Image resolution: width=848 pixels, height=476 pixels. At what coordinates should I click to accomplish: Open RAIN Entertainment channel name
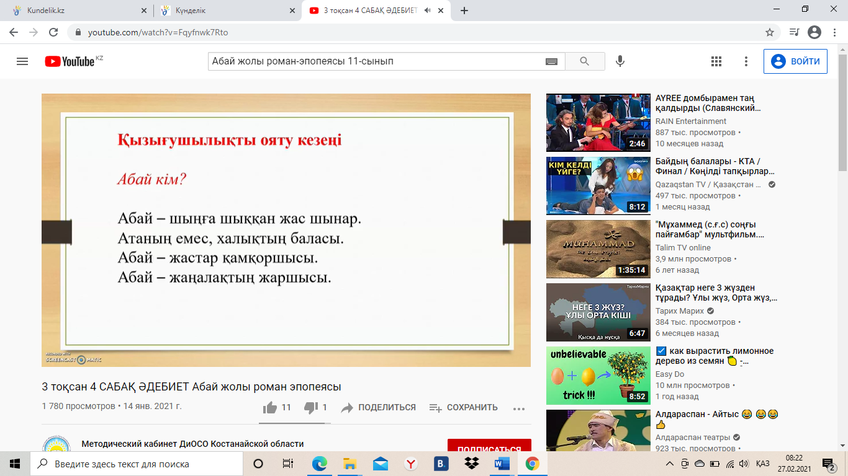pyautogui.click(x=691, y=121)
